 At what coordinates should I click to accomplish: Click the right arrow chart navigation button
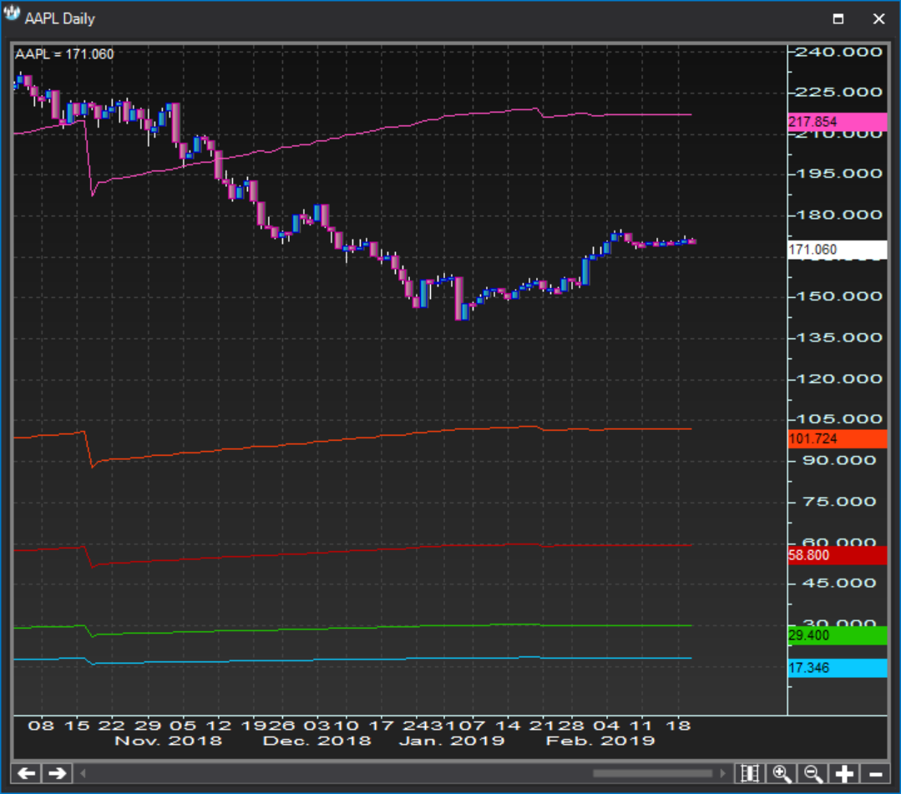point(57,773)
